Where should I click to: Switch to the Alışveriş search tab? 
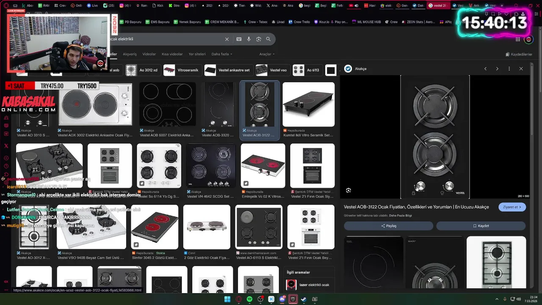tap(130, 54)
